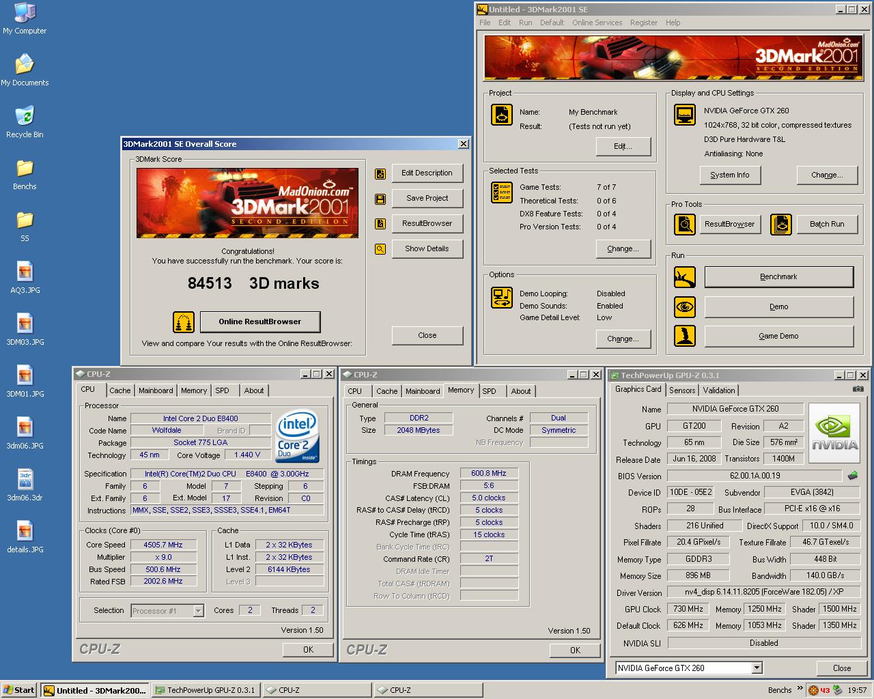Click Core Speed value field
Image resolution: width=874 pixels, height=699 pixels.
[x=163, y=545]
